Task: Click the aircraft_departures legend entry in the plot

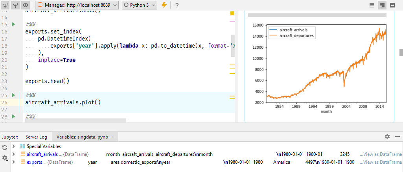Action: coord(291,36)
